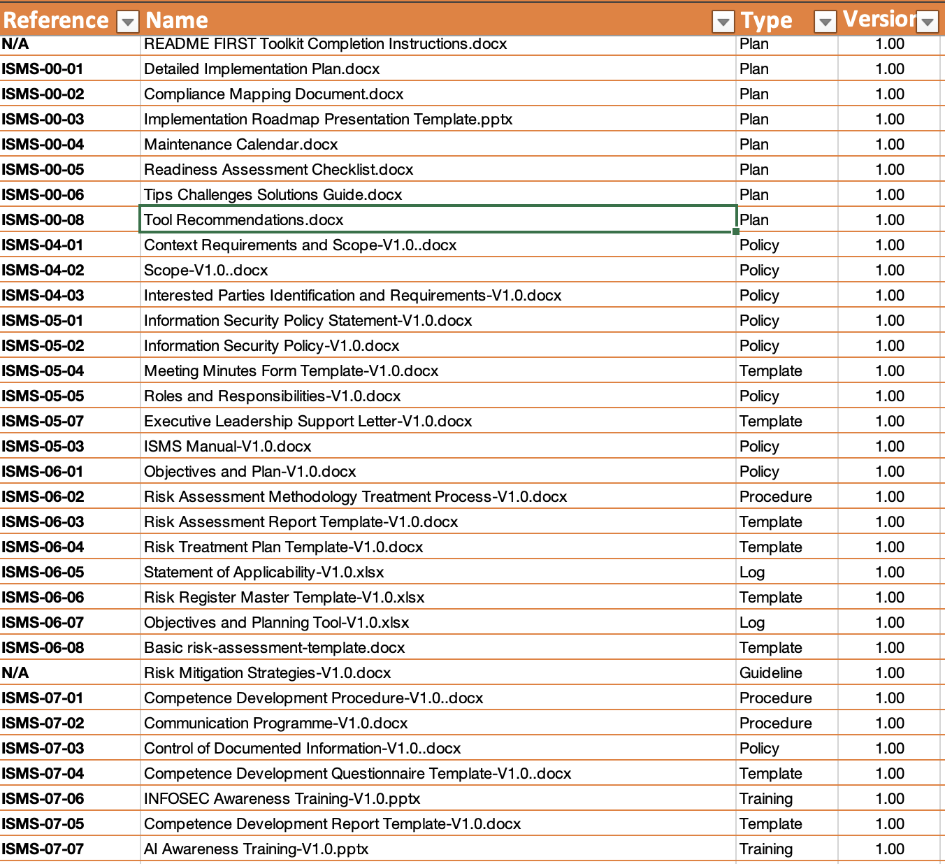Select the "ISMS Manual-V1.0.docx" cell
The height and width of the screenshot is (864, 945).
pos(438,446)
